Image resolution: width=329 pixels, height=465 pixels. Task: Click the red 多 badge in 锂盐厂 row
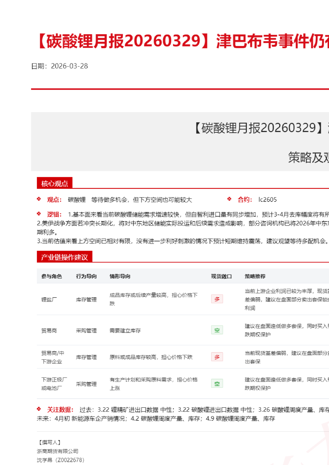(x=217, y=299)
